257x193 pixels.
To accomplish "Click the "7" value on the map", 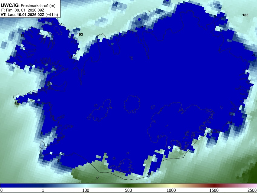I will point(41,133).
